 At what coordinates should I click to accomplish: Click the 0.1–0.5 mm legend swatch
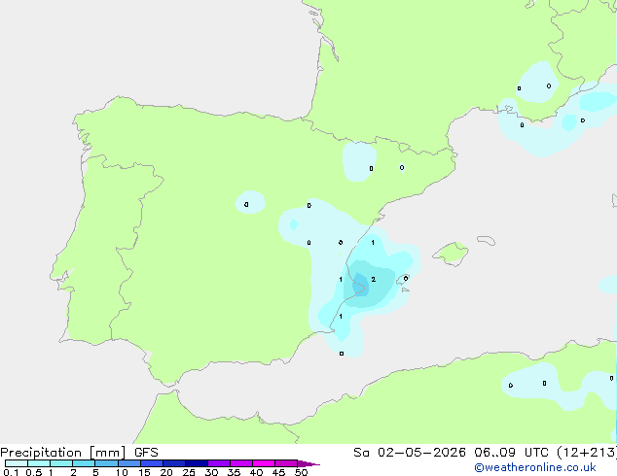tap(17, 463)
